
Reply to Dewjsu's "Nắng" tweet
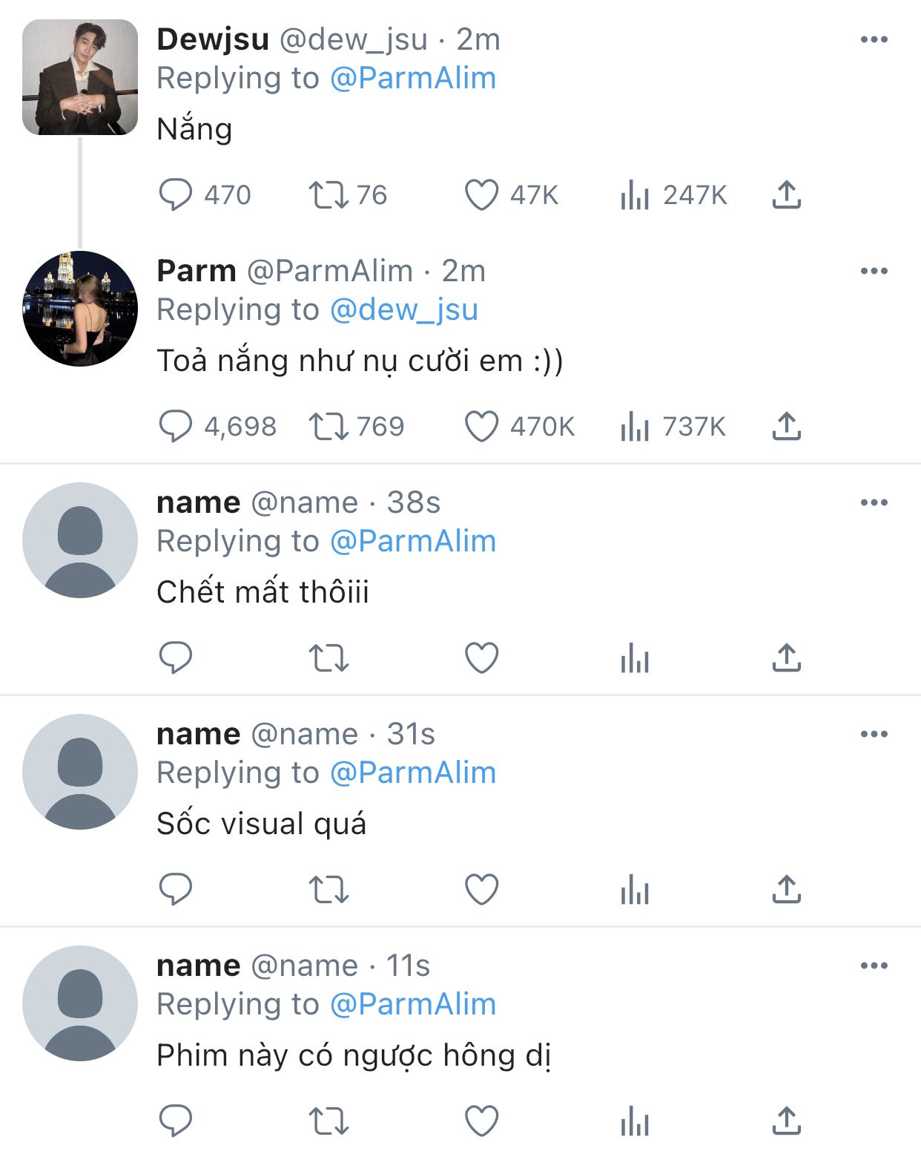(176, 195)
